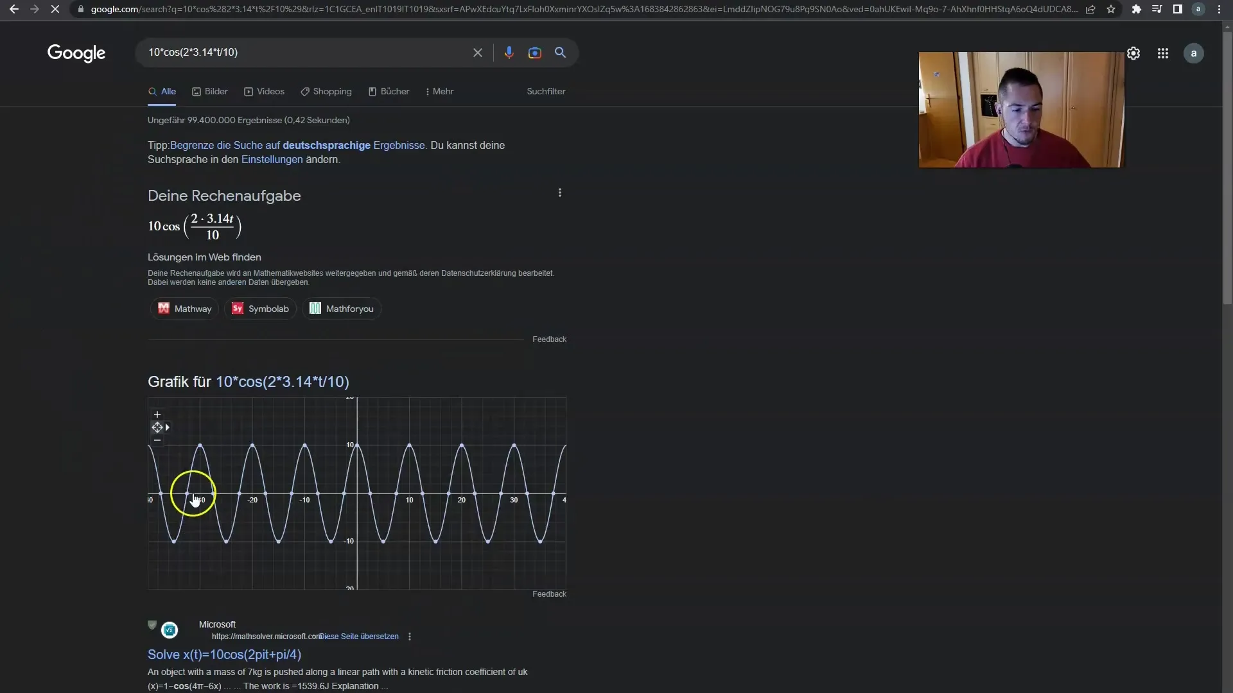Go back with the browser back arrow

13,10
